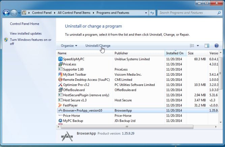Click the HostSecurePlugin icon
The image size is (225, 147).
60,95
